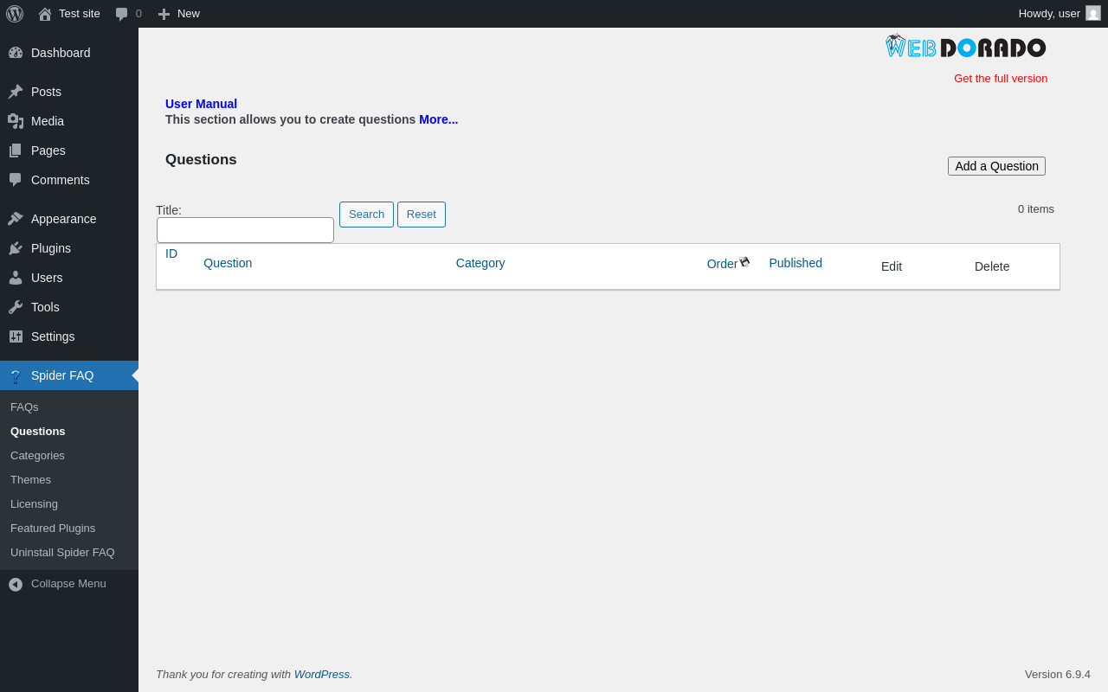Open the Themes submenu item
Image resolution: width=1108 pixels, height=692 pixels.
[30, 479]
